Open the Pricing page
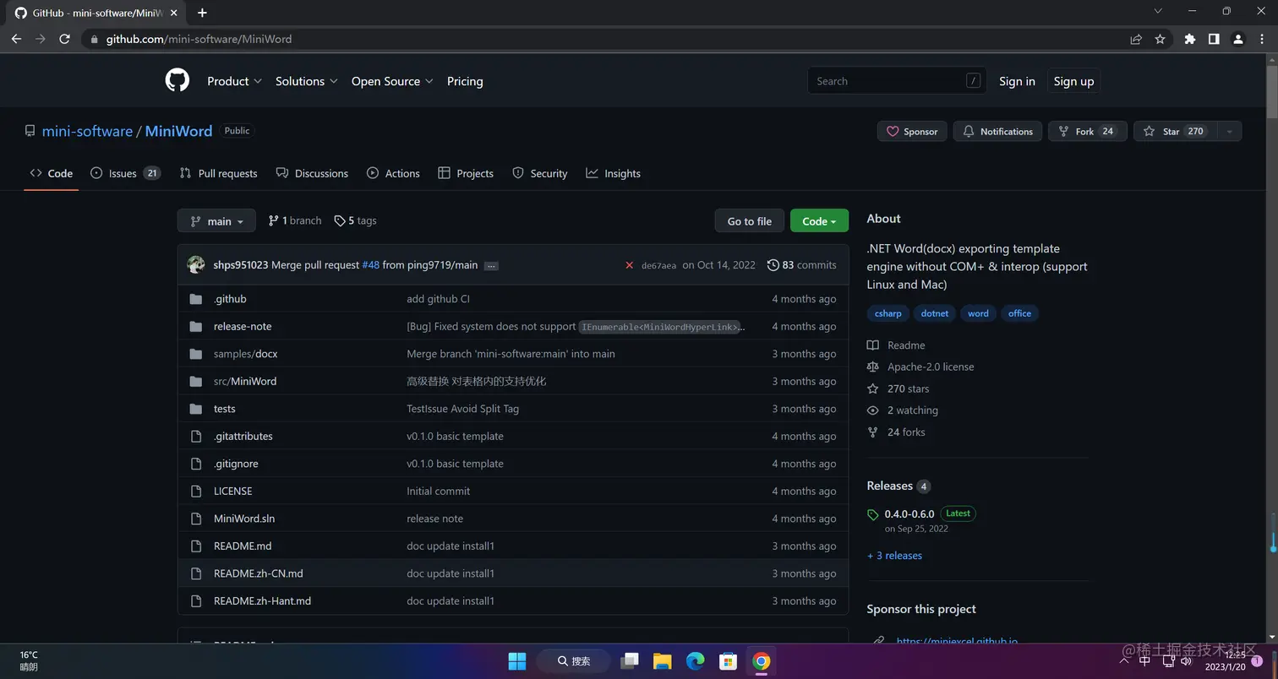The width and height of the screenshot is (1278, 679). click(x=465, y=81)
